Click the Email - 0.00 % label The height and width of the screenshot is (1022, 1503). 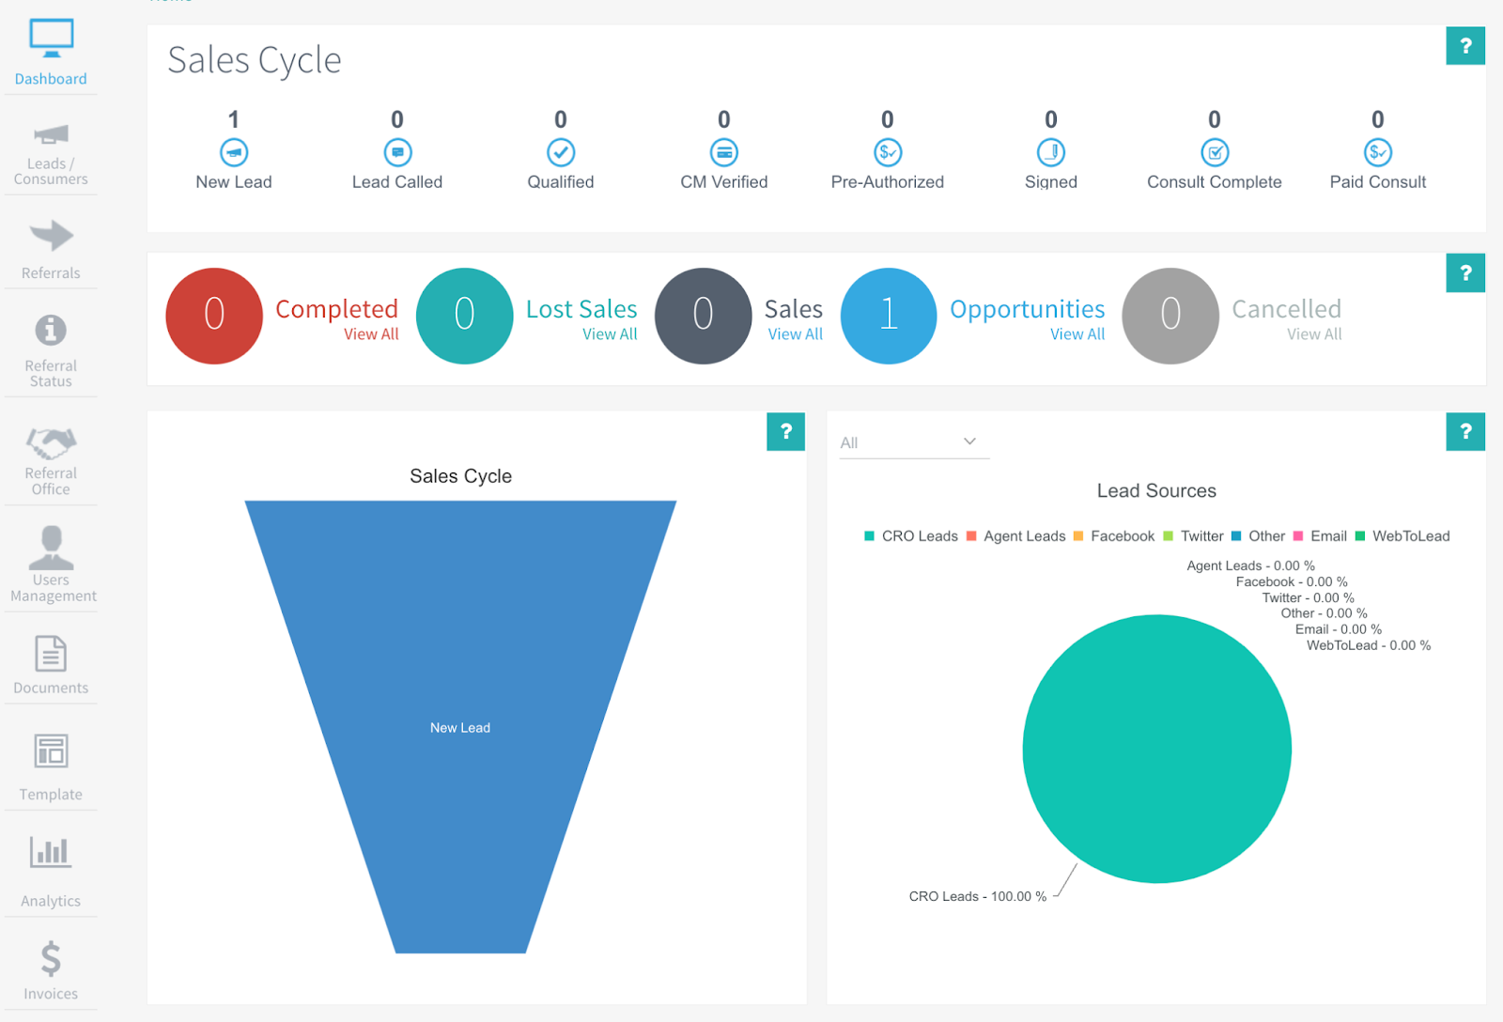pyautogui.click(x=1339, y=629)
